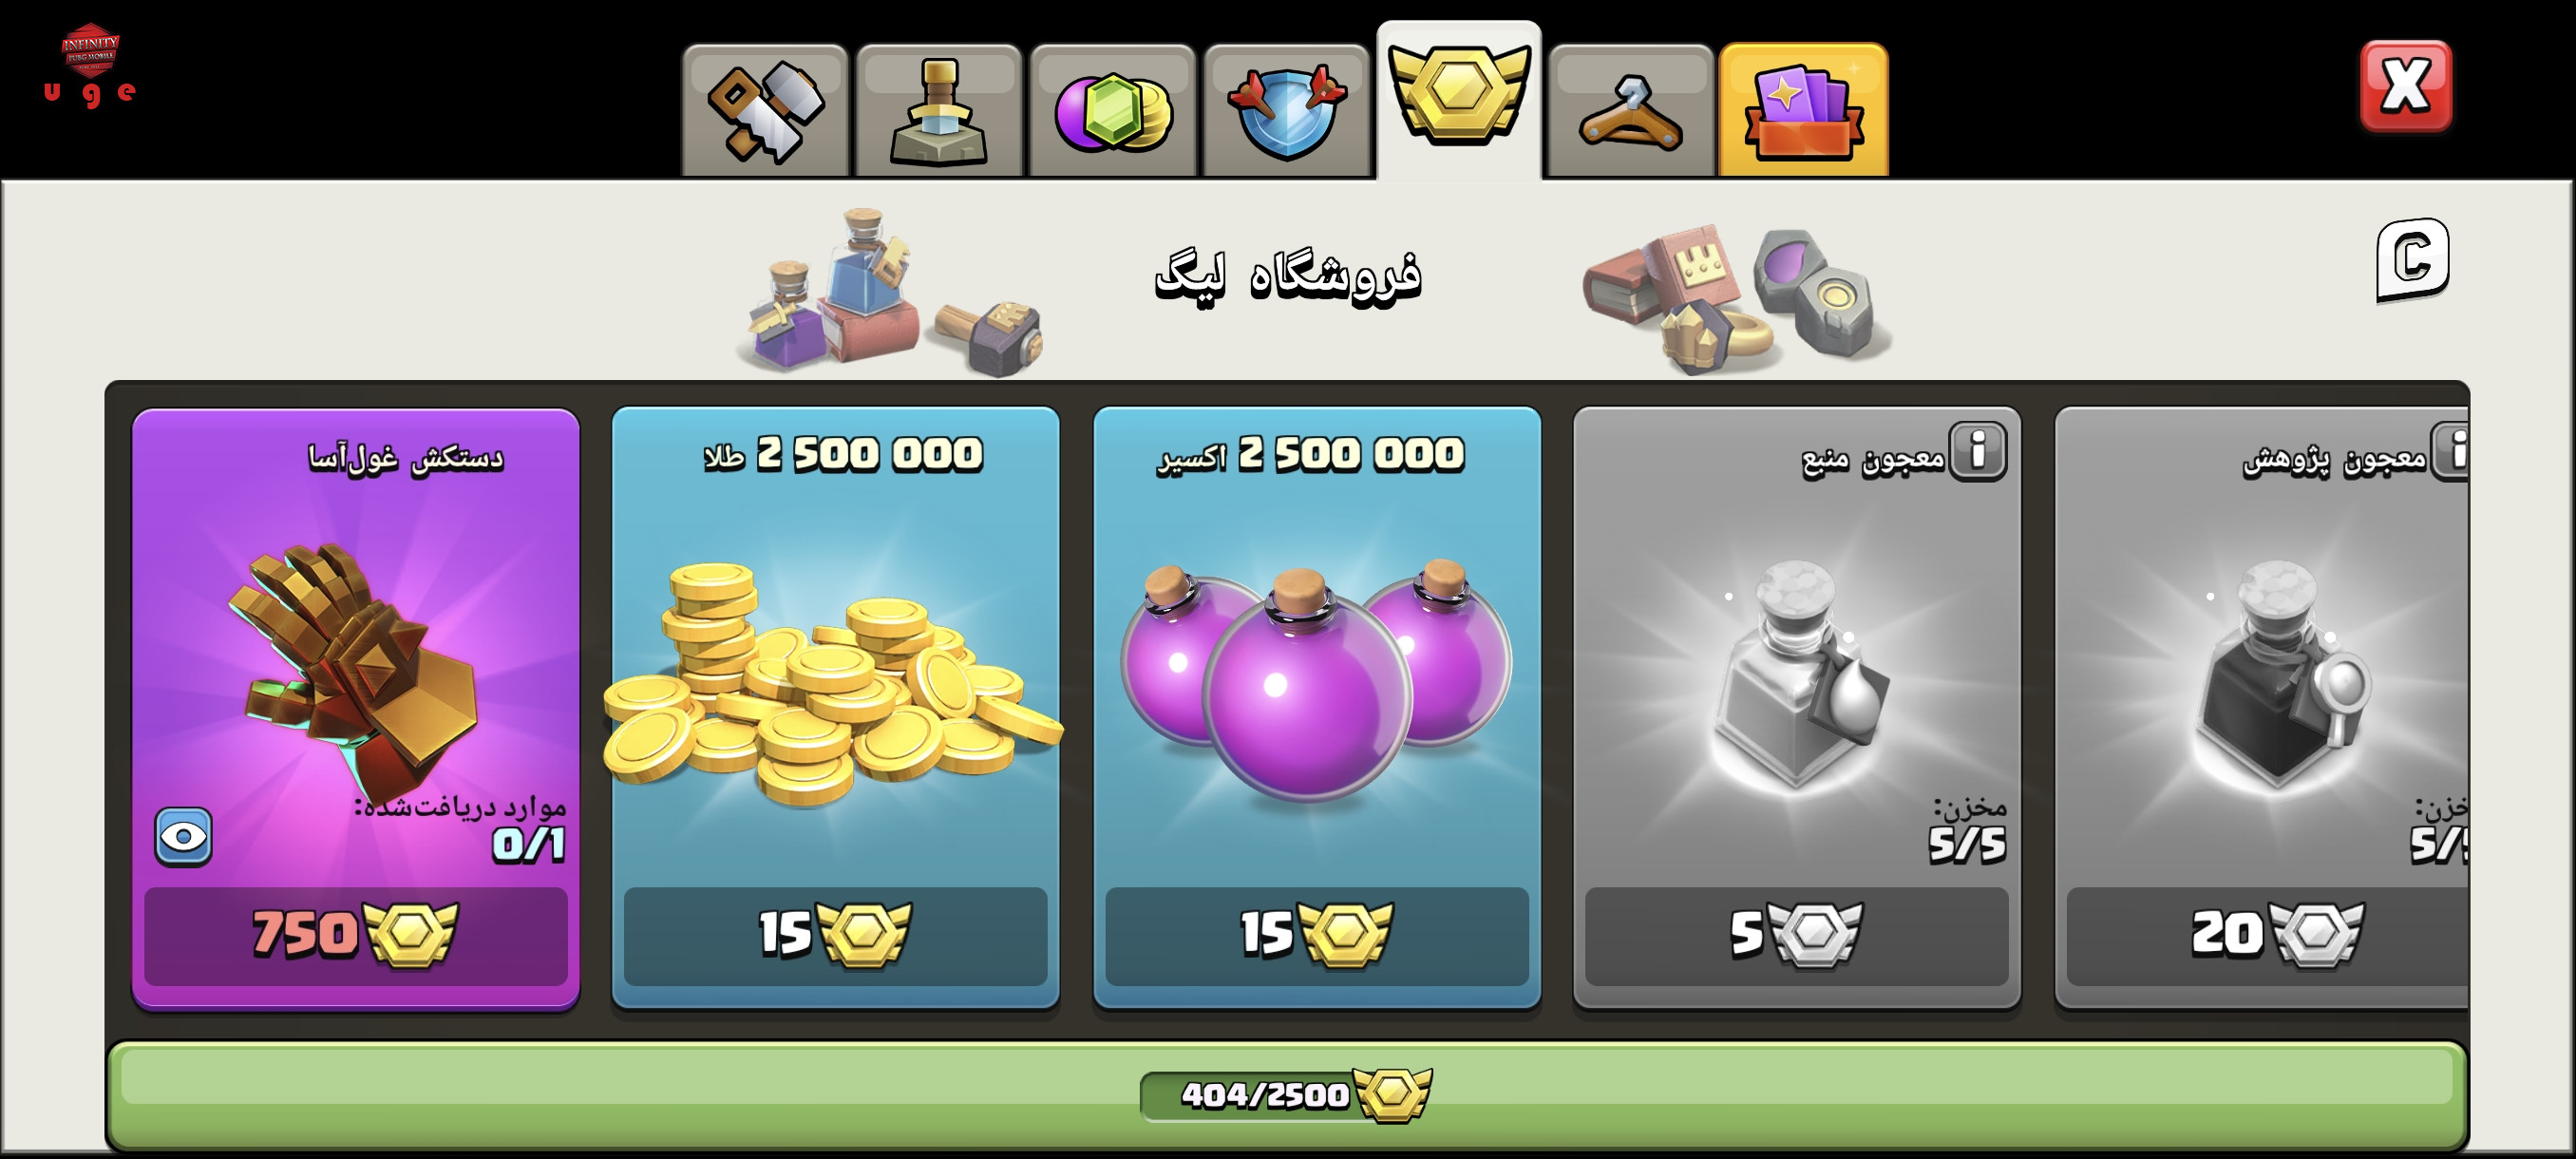Select the League Shop gold medal tab

pos(1459,100)
